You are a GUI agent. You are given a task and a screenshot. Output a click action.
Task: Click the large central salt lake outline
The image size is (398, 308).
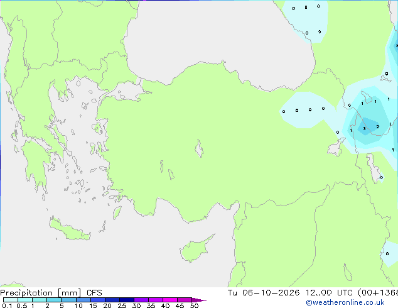pos(199,148)
